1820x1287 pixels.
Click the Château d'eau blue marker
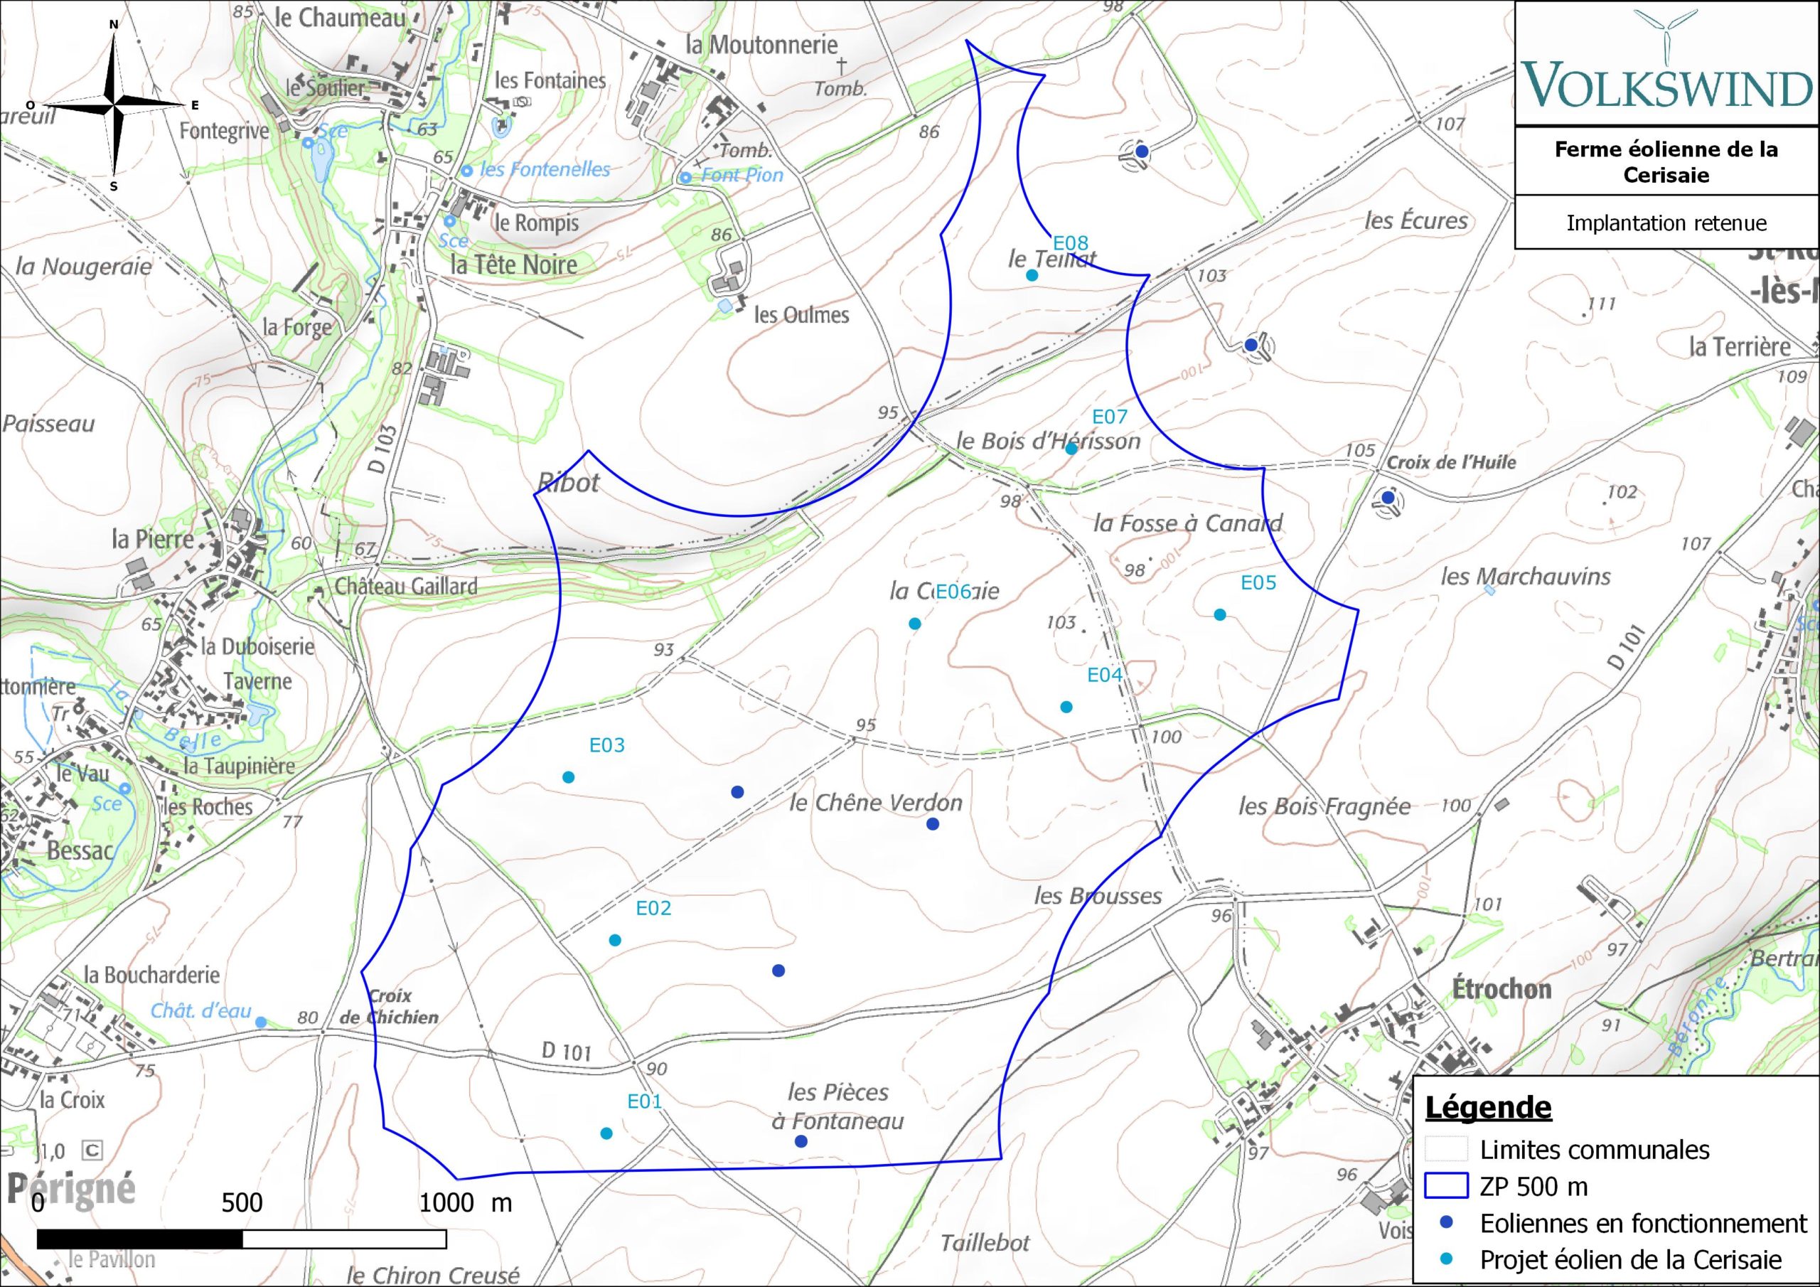click(x=261, y=1022)
